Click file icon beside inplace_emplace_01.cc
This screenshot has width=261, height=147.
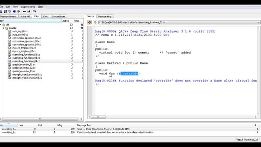click(x=9, y=48)
